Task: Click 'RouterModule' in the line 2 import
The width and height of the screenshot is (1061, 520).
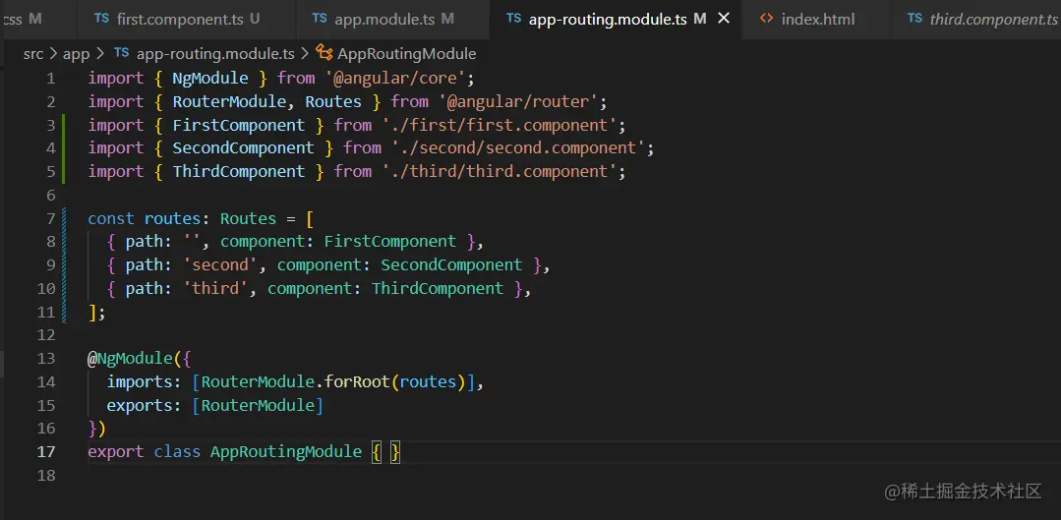Action: pos(229,101)
